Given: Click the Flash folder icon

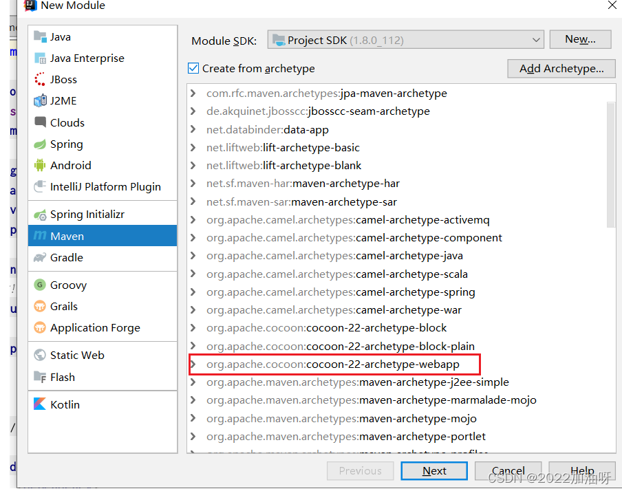Looking at the screenshot, I should [40, 377].
